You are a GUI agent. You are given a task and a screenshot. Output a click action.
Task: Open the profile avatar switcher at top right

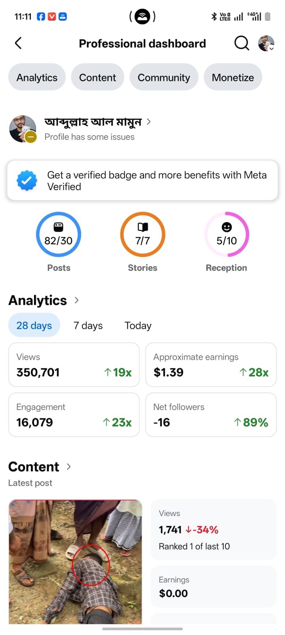(266, 43)
